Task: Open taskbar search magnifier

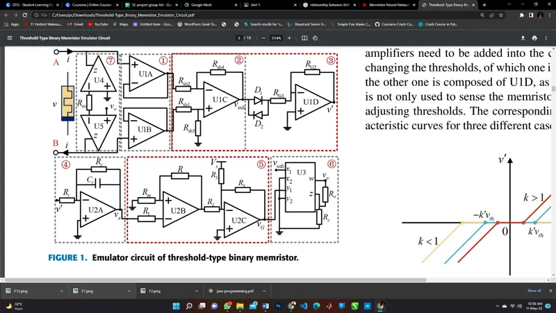Action: point(189,306)
